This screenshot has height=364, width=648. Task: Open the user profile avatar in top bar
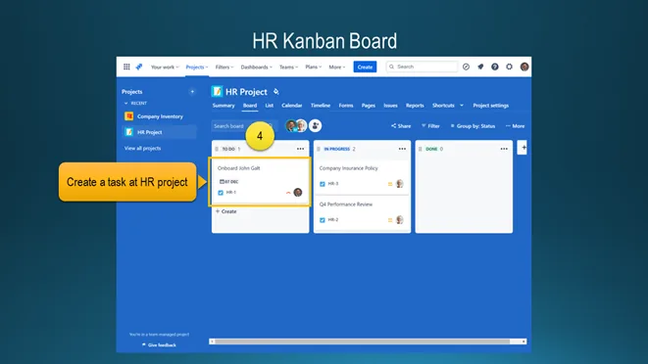tap(524, 67)
